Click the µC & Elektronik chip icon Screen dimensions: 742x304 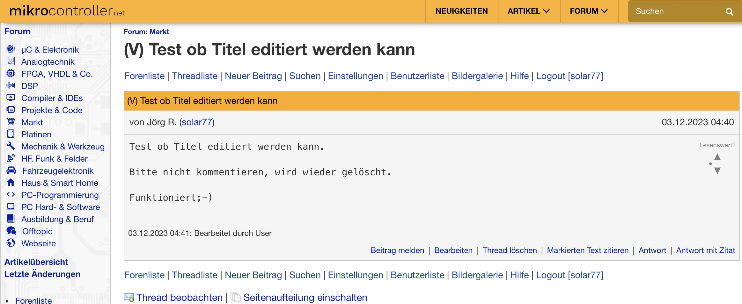click(x=11, y=49)
